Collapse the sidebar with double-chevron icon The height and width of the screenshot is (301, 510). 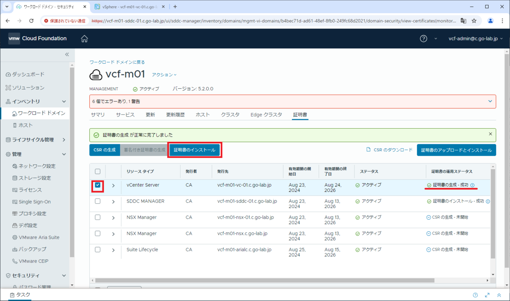coord(67,54)
